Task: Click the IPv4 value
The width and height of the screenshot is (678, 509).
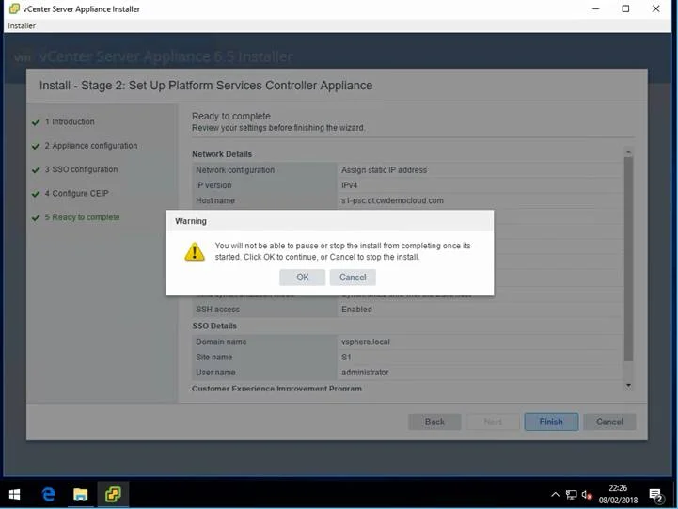Action: [349, 185]
